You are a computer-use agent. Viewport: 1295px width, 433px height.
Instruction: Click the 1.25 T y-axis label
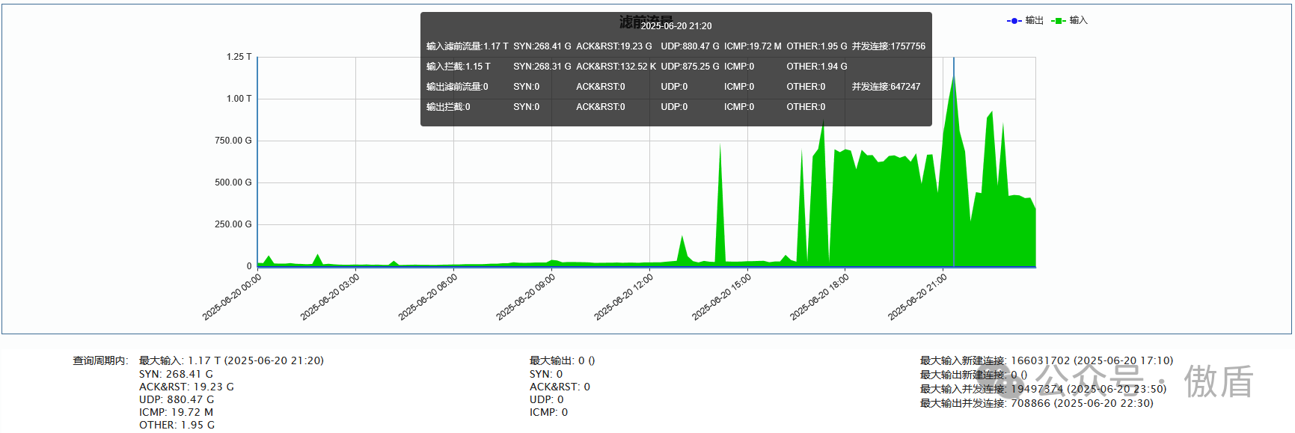click(x=239, y=57)
